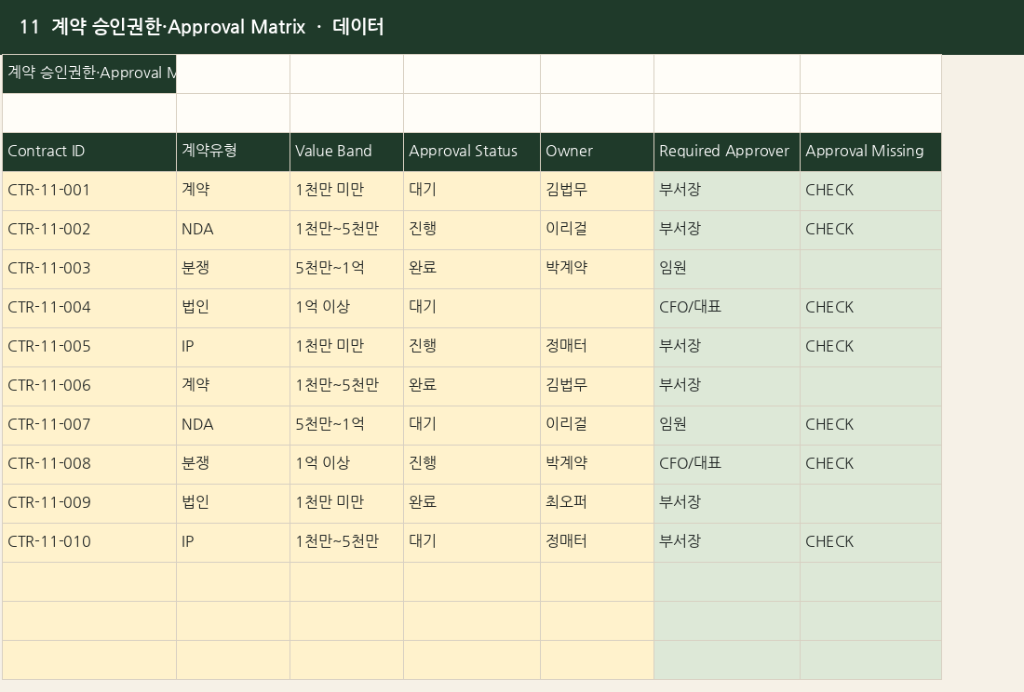Select 박계약 owner in row CTR-11-003
Screen dimensions: 1024x692
click(597, 270)
